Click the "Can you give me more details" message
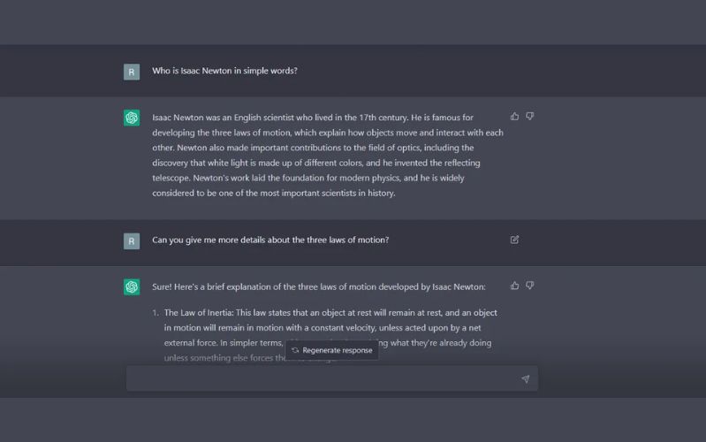Screen dimensions: 706x442 pyautogui.click(x=270, y=240)
